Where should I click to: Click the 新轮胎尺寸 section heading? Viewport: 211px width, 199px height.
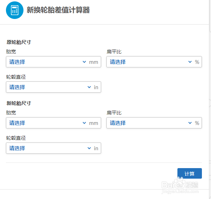19,103
